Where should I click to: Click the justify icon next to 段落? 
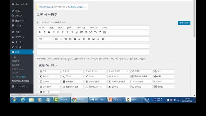(x=56, y=39)
